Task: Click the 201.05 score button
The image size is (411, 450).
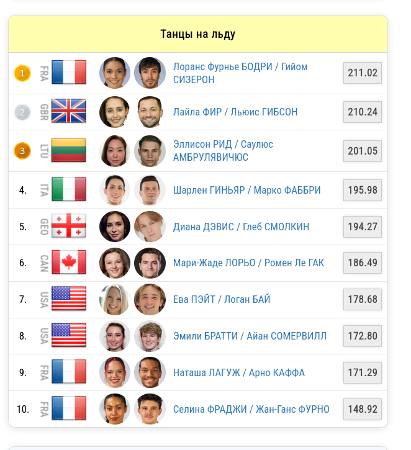Action: [x=363, y=151]
